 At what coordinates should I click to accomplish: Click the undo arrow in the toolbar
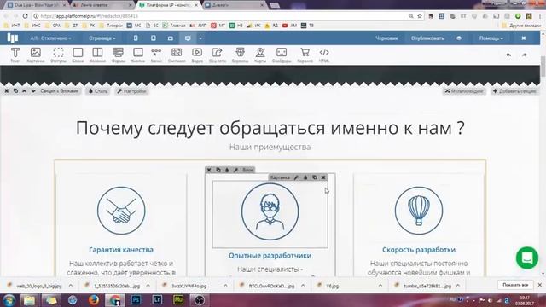click(508, 55)
